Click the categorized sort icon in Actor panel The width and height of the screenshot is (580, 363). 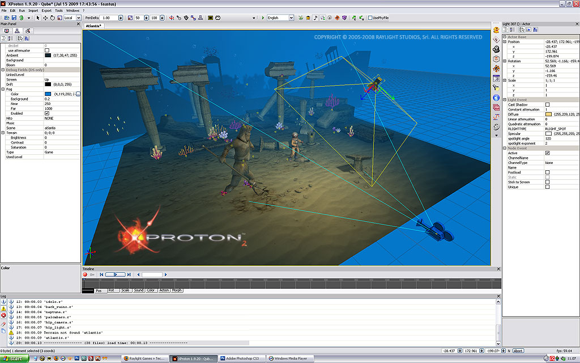click(506, 29)
